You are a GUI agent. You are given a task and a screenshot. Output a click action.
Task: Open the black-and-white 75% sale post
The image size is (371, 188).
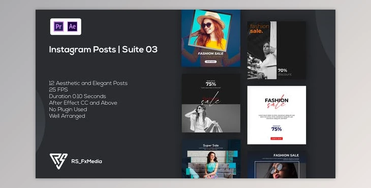pyautogui.click(x=211, y=103)
